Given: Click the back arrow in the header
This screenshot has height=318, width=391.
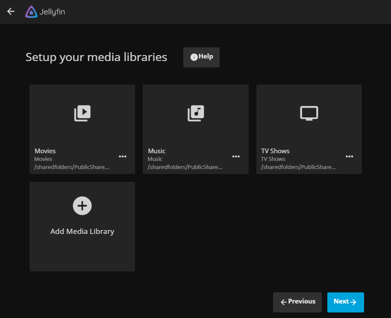Looking at the screenshot, I should (11, 12).
